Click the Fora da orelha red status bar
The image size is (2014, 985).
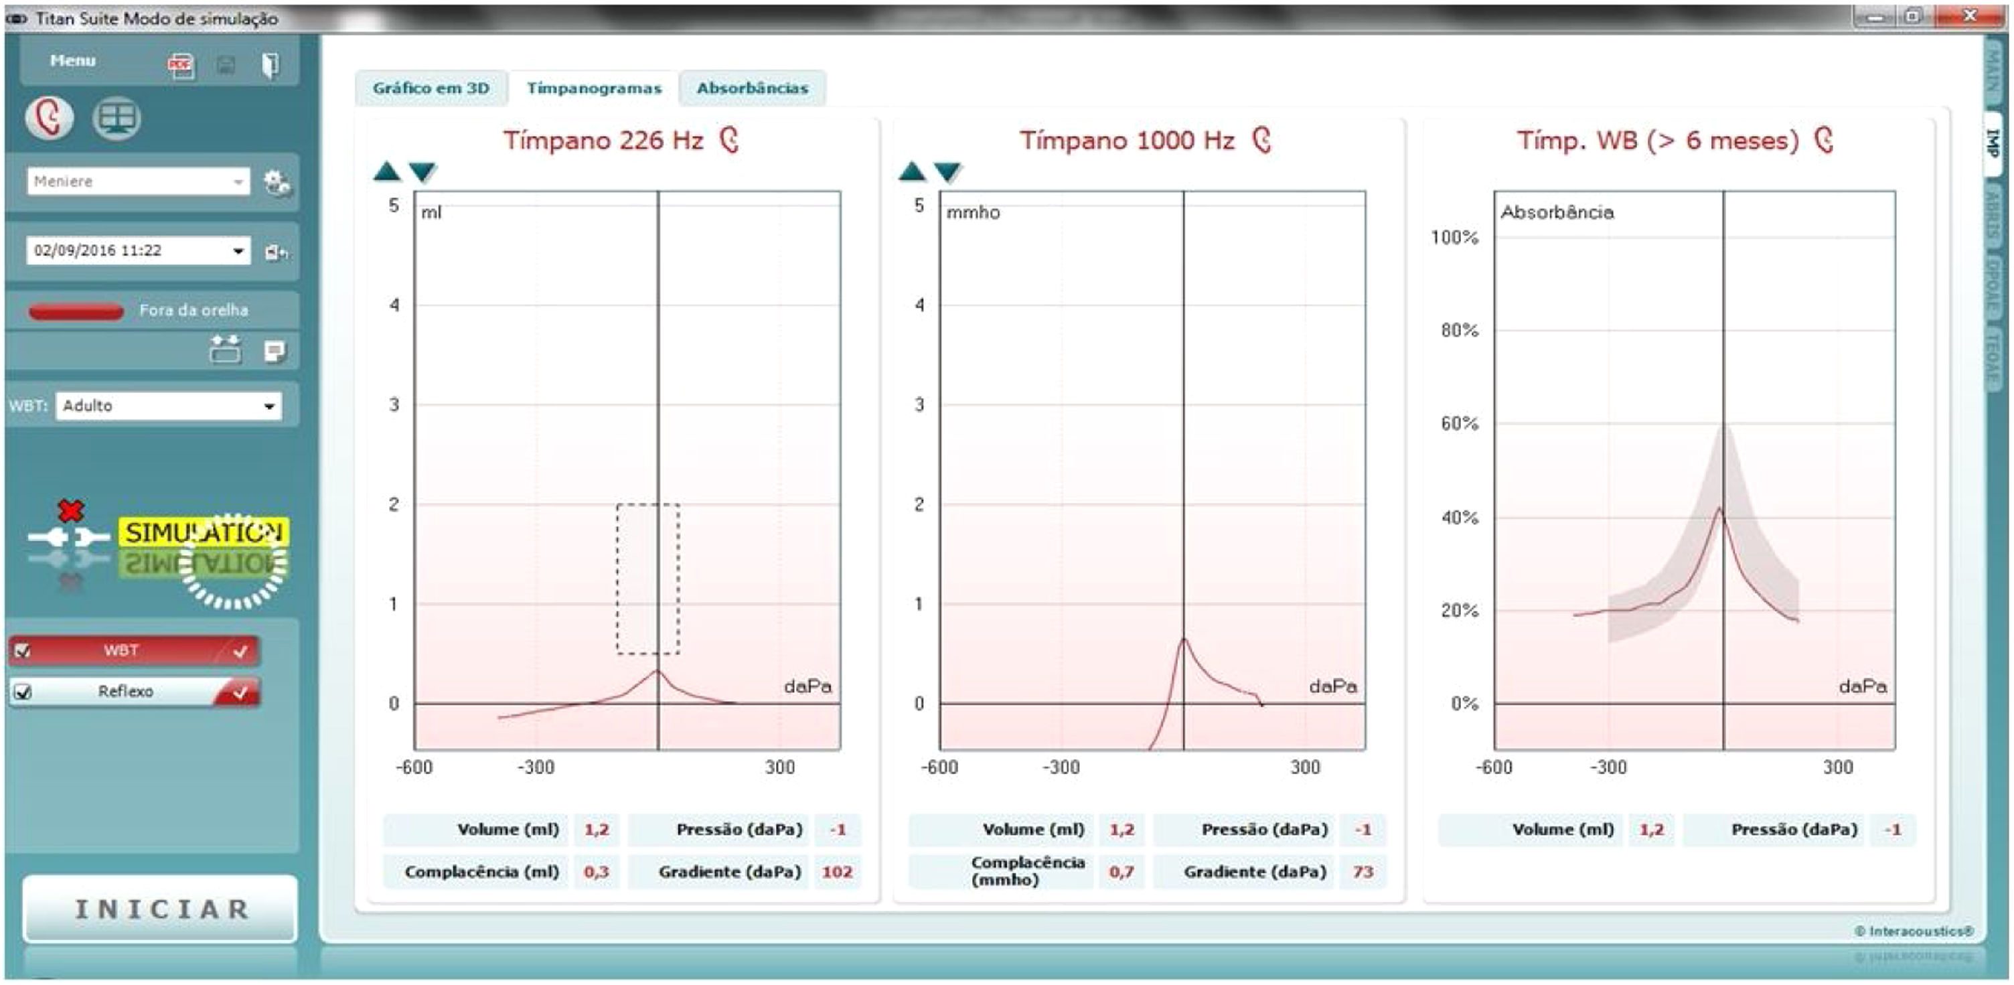[76, 311]
